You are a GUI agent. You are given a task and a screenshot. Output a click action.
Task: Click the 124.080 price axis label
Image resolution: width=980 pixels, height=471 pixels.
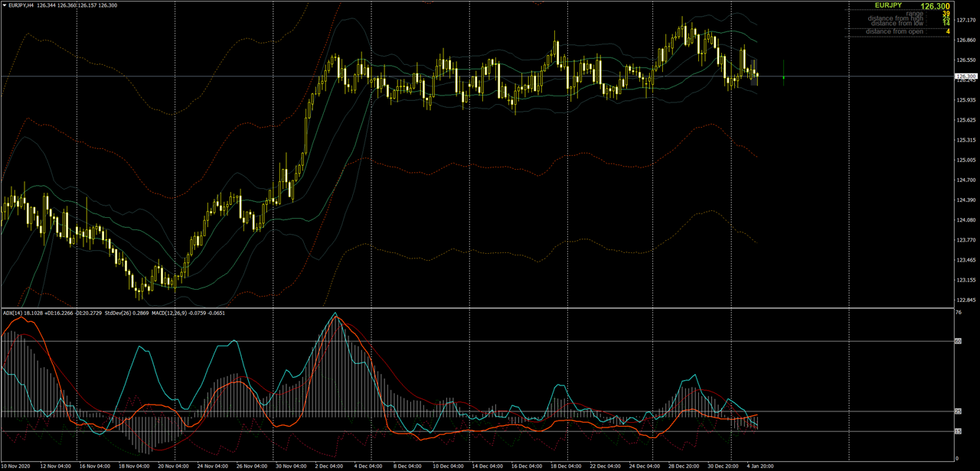click(x=966, y=220)
